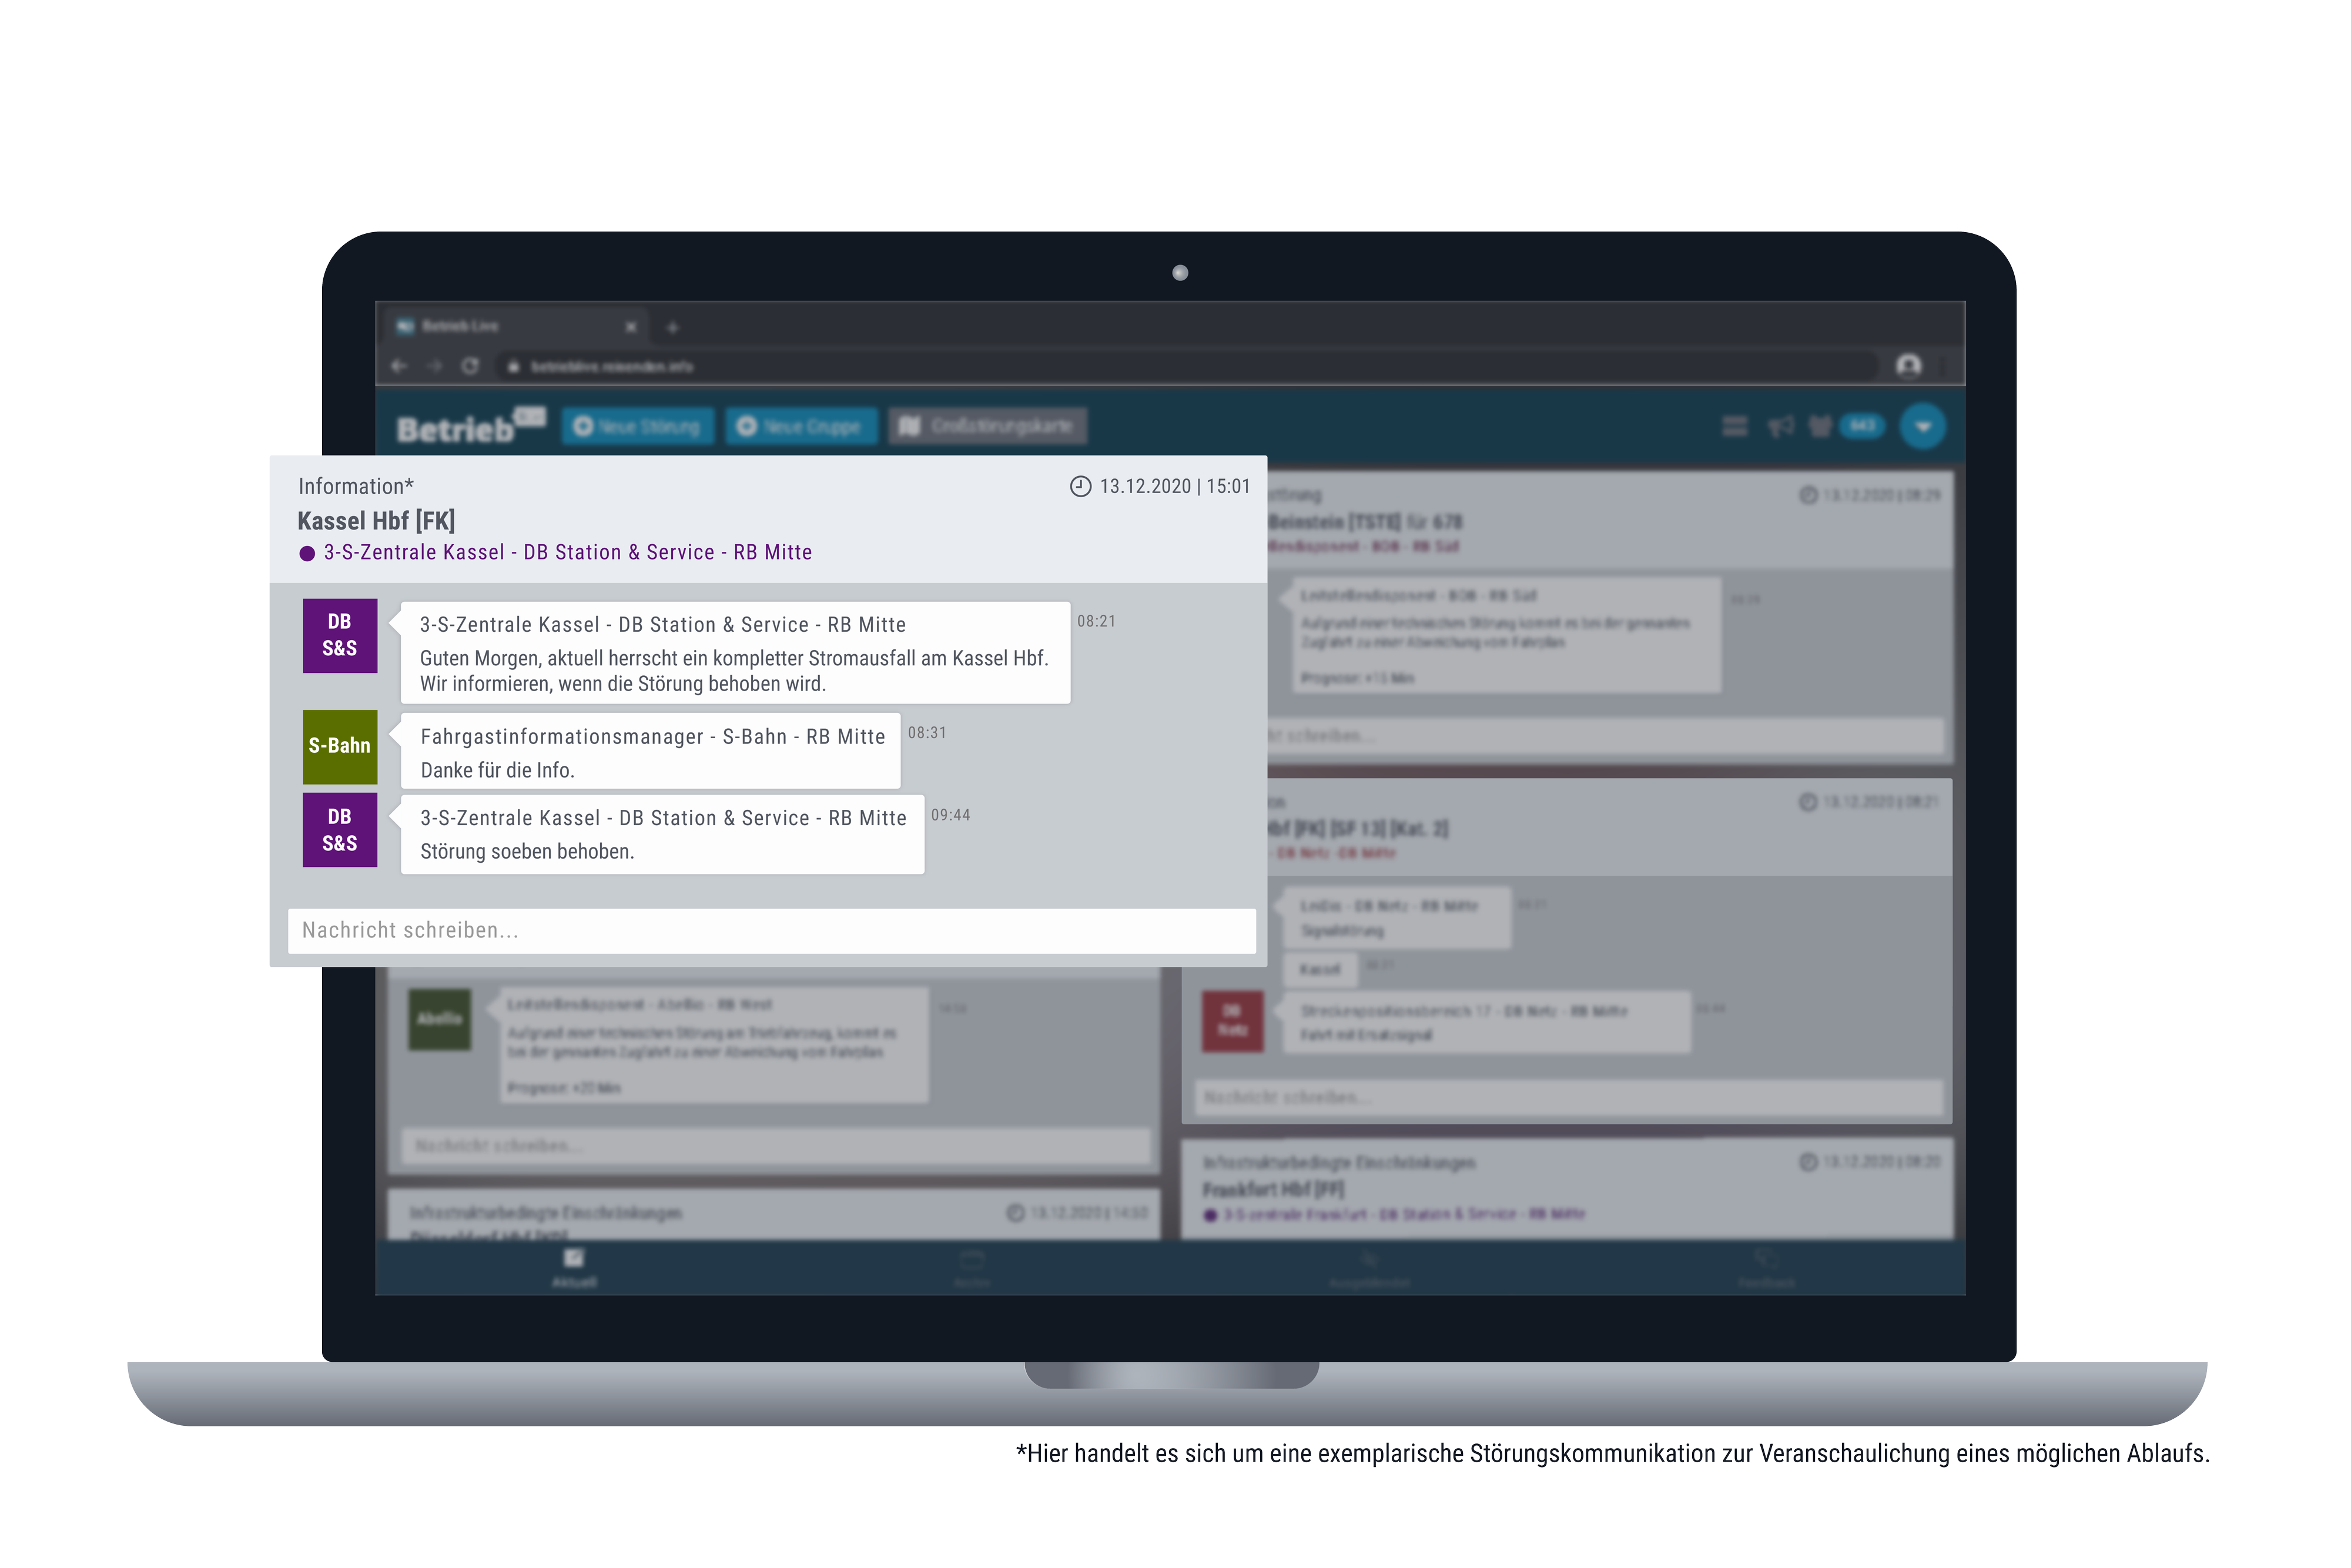Image resolution: width=2351 pixels, height=1568 pixels.
Task: Click the clock icon beside 13.12.2020 | 15:01
Action: click(1080, 486)
